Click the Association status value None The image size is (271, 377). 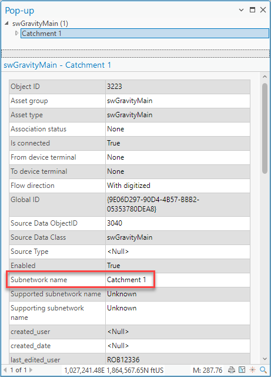pyautogui.click(x=115, y=129)
